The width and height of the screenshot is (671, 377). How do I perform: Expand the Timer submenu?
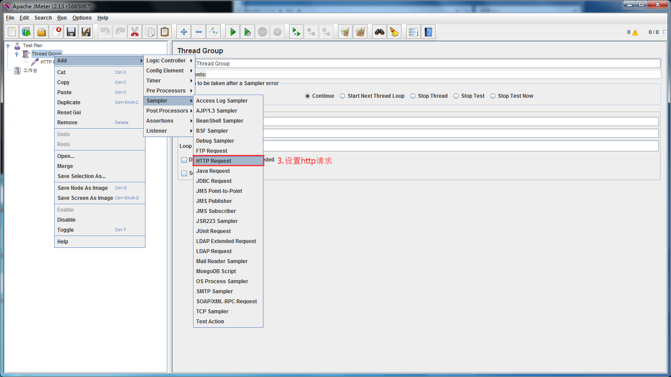(x=169, y=81)
